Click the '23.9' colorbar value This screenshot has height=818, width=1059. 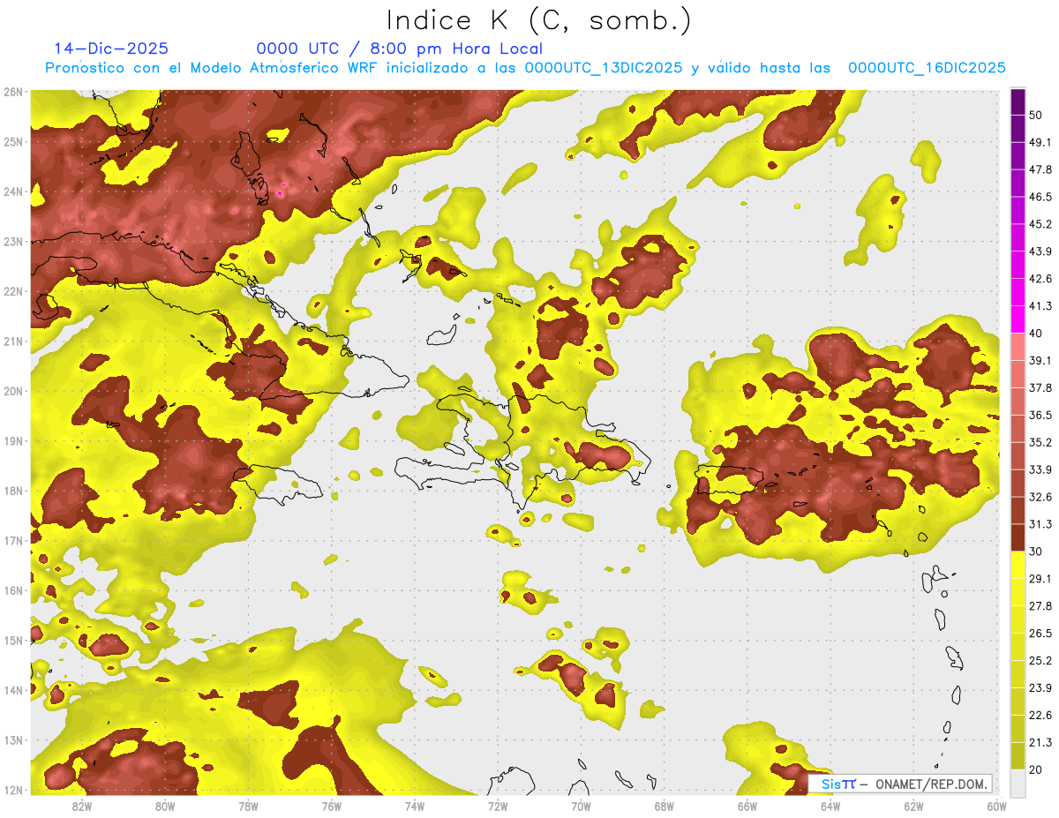[1040, 688]
